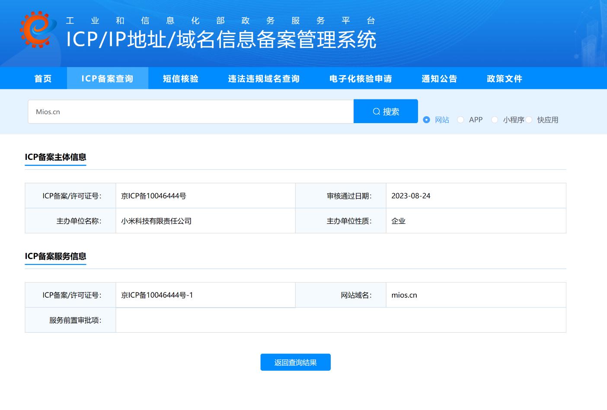Viewport: 607px width, 410px height.
Task: Open 违法违规域名查询 tab
Action: click(264, 79)
